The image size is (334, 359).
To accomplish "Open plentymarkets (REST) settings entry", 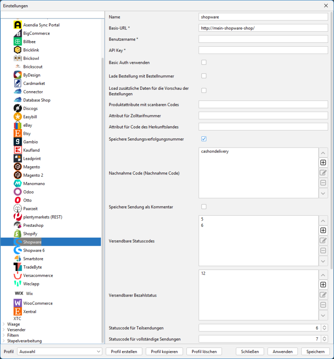I will 42,217.
